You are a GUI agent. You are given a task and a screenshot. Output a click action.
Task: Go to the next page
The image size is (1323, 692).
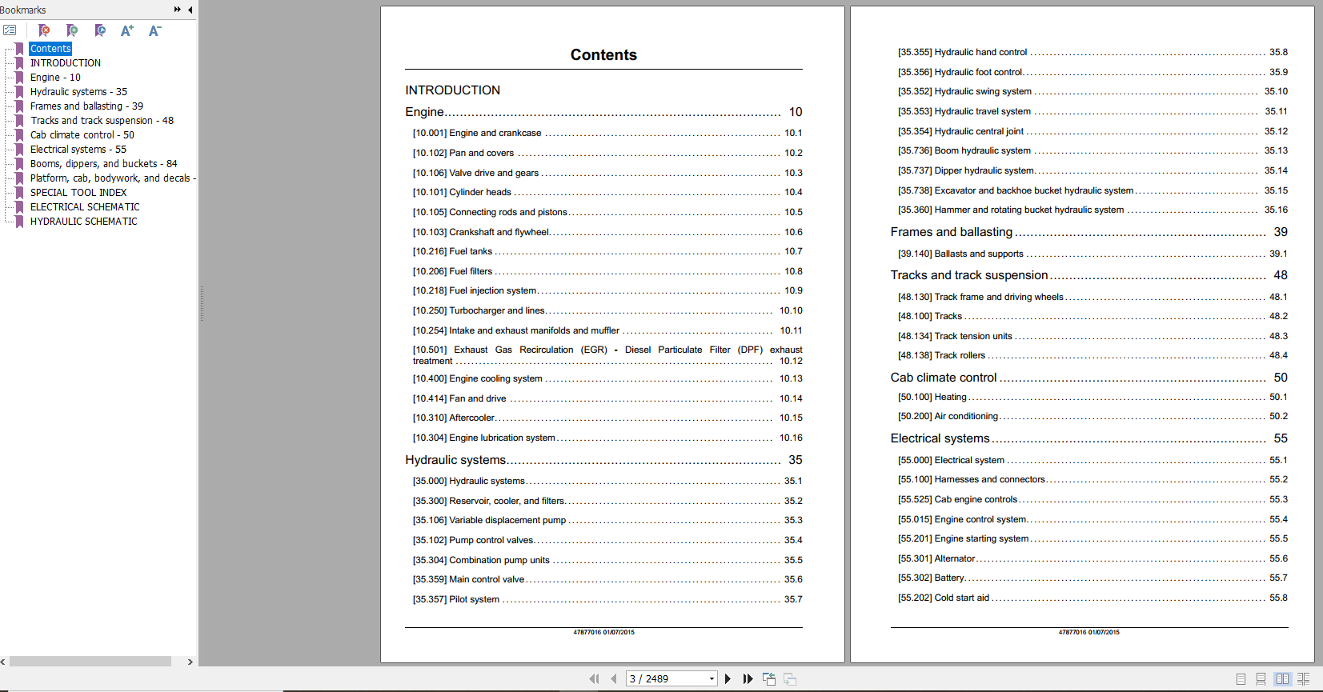728,678
